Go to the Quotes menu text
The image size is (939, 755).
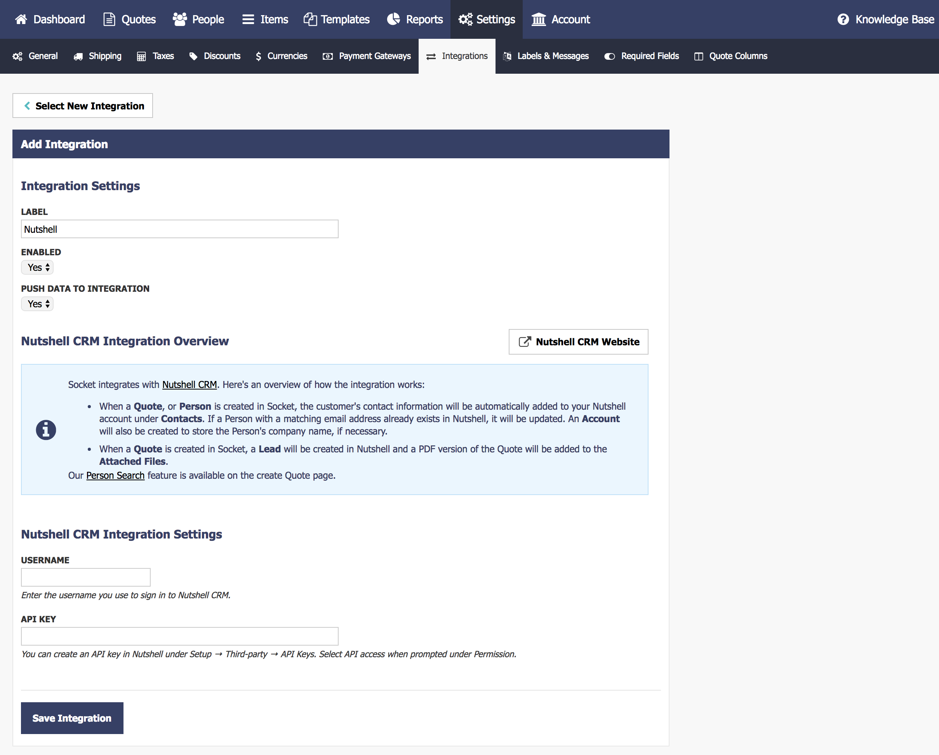139,19
